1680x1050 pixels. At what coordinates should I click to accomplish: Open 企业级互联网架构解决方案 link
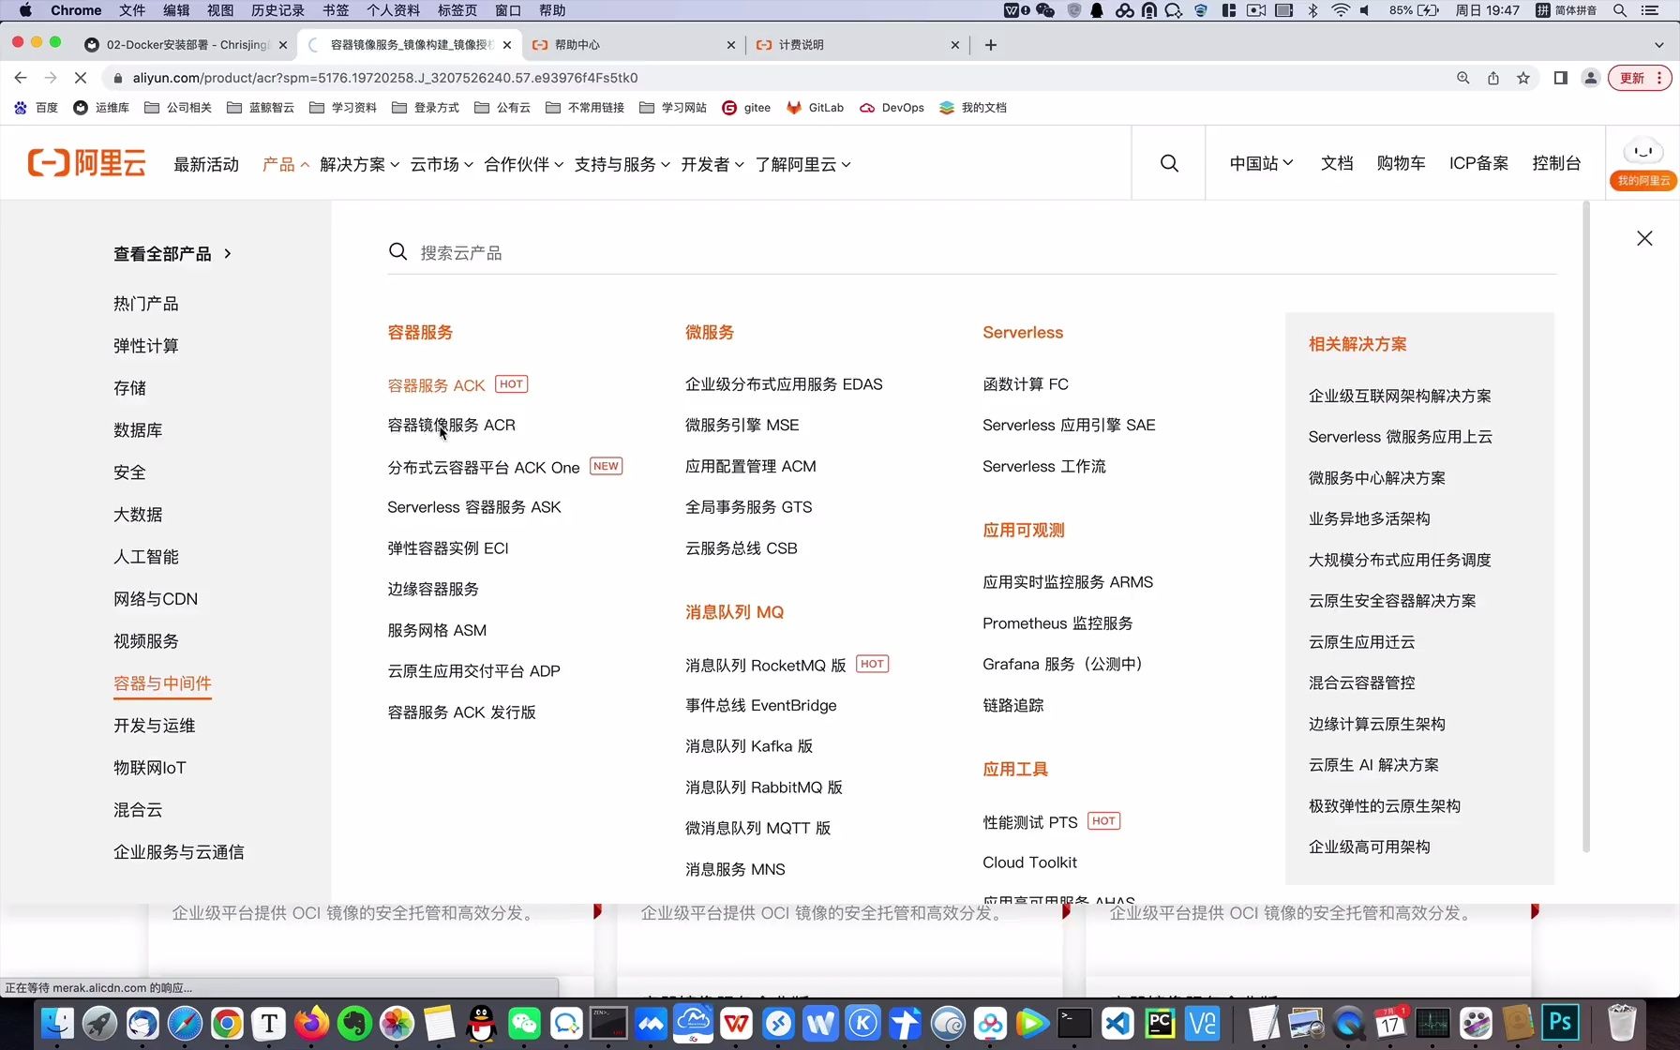1400,396
